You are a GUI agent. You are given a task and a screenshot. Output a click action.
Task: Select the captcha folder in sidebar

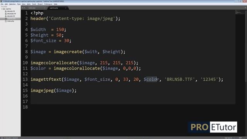(x=8, y=9)
